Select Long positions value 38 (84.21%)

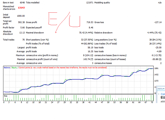[155, 40]
